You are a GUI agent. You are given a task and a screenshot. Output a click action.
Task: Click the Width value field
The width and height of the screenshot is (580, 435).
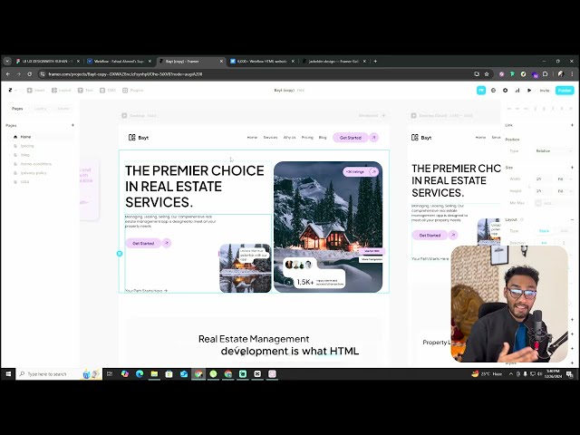click(543, 179)
